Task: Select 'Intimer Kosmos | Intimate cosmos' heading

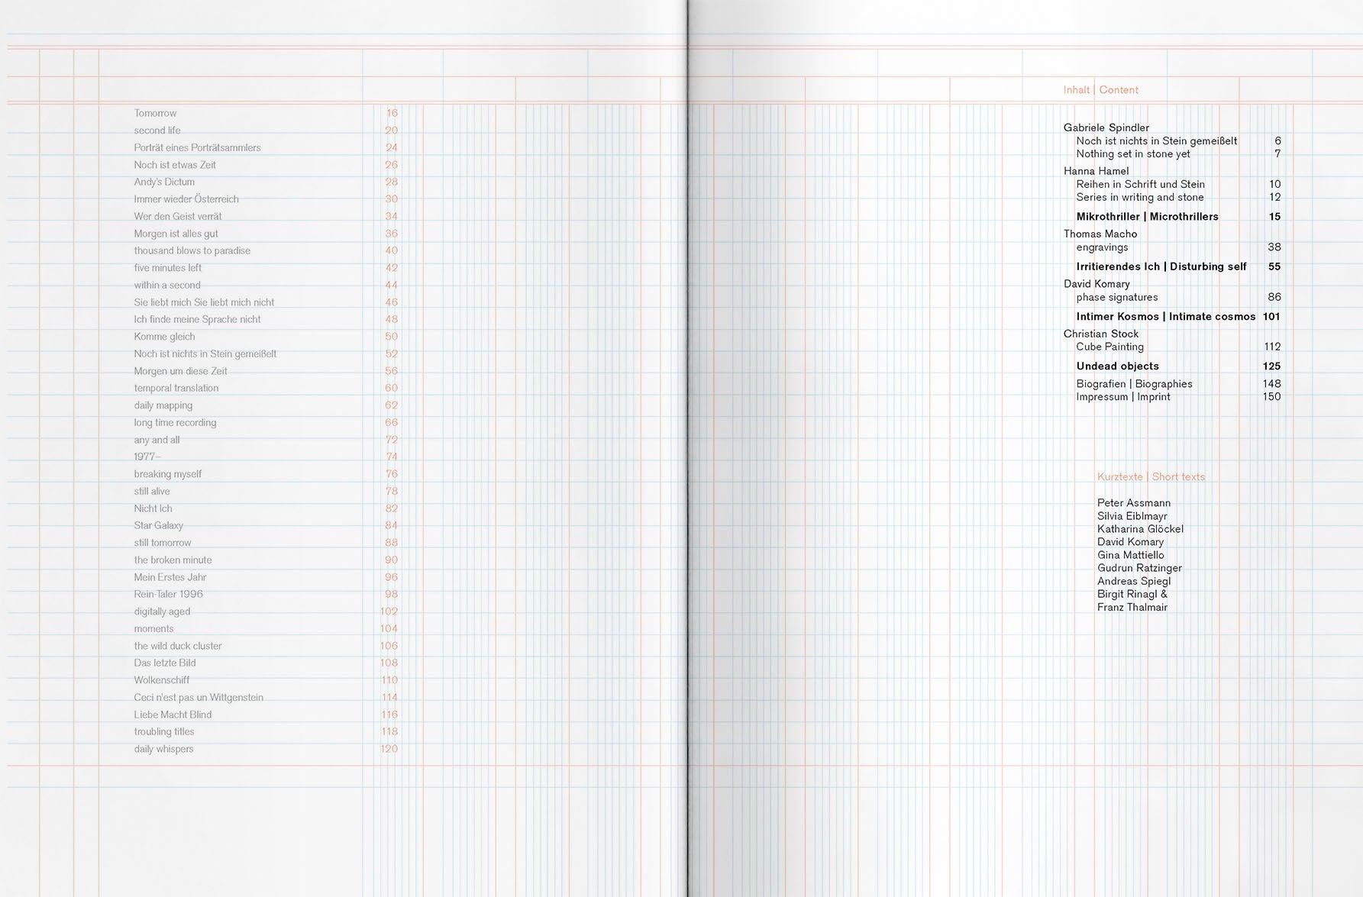Action: point(1165,316)
